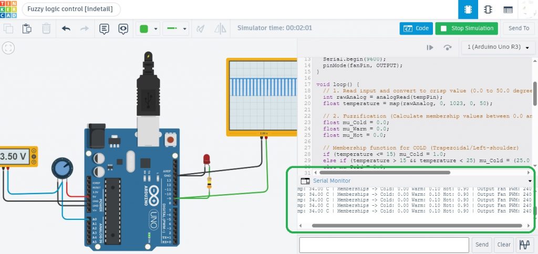This screenshot has width=538, height=254.
Task: Switch to schematic view icon
Action: [x=488, y=9]
